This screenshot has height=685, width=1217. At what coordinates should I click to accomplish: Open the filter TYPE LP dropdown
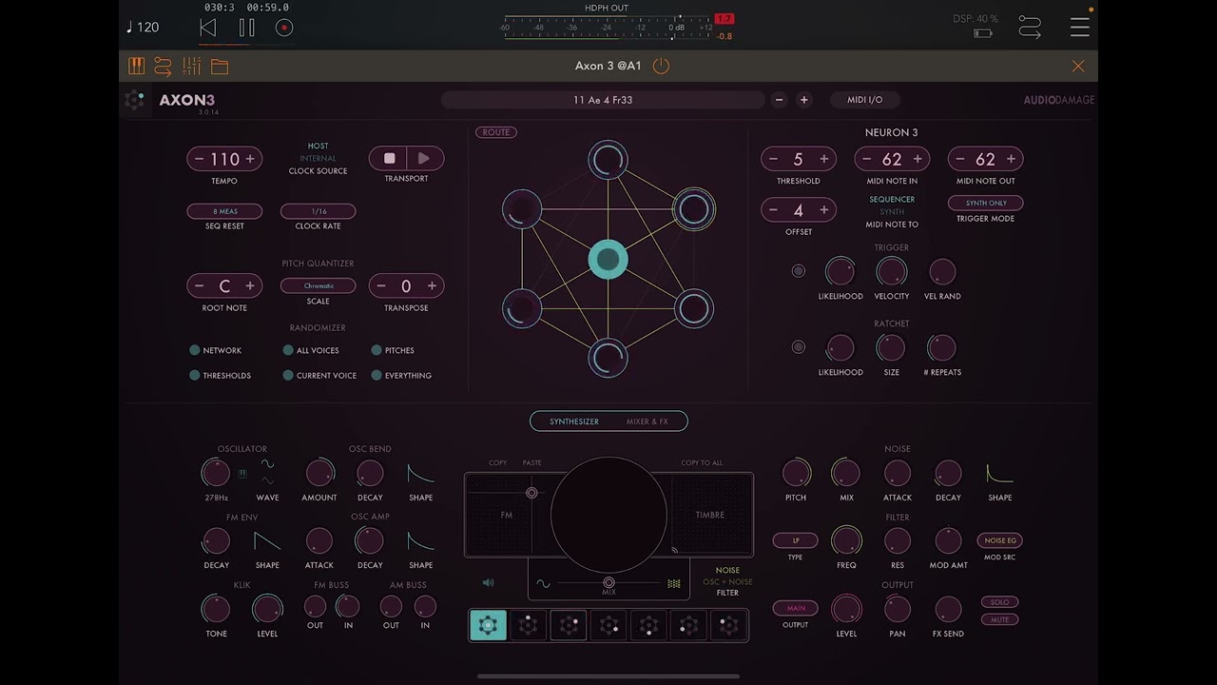[796, 540]
